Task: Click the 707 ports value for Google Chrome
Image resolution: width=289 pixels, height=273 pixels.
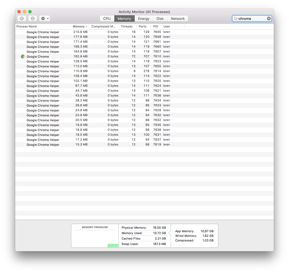Action: point(146,56)
